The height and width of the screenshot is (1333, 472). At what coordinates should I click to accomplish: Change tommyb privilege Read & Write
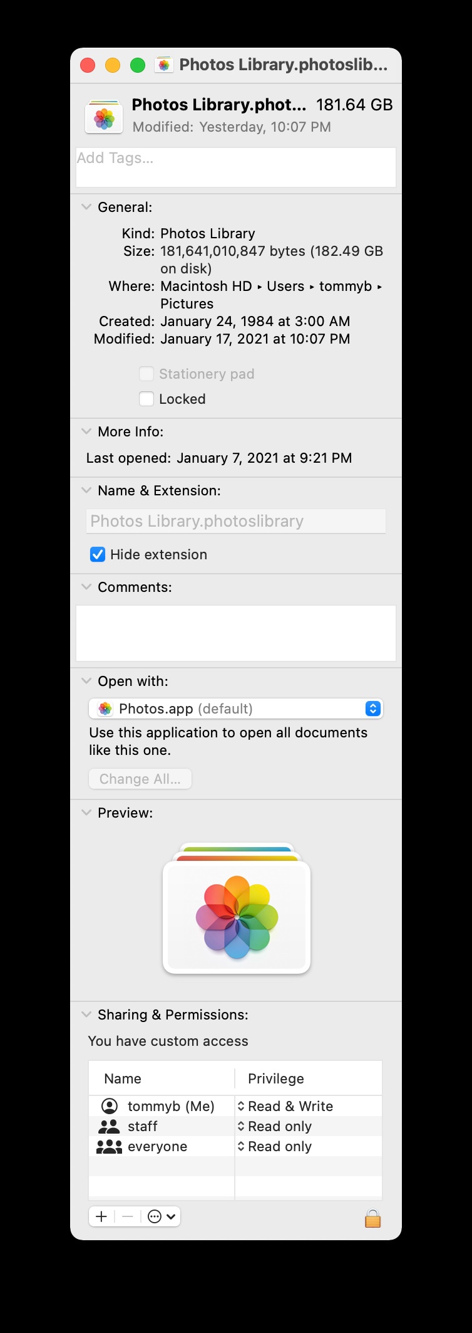click(287, 1106)
